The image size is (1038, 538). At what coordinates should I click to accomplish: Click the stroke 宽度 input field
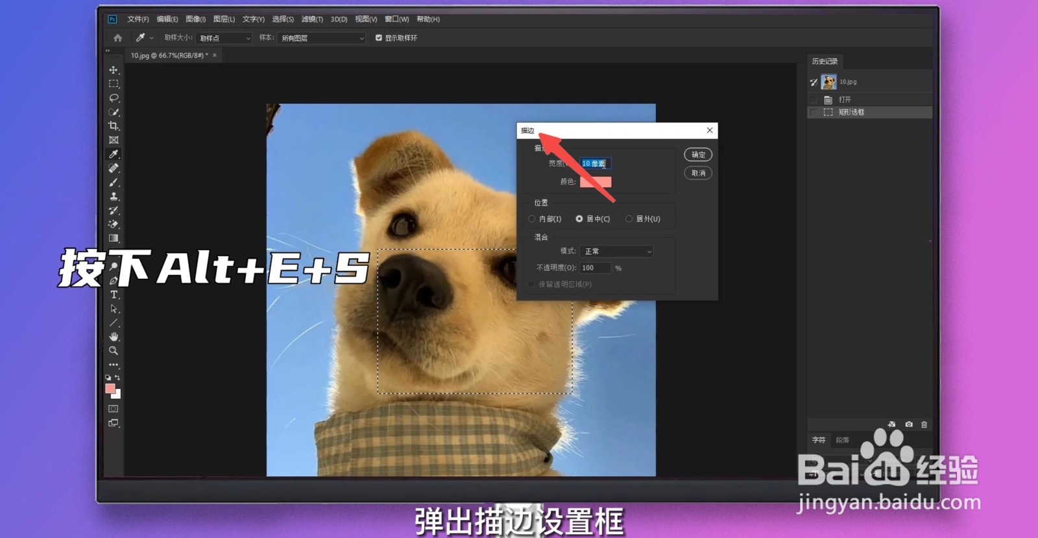(596, 164)
